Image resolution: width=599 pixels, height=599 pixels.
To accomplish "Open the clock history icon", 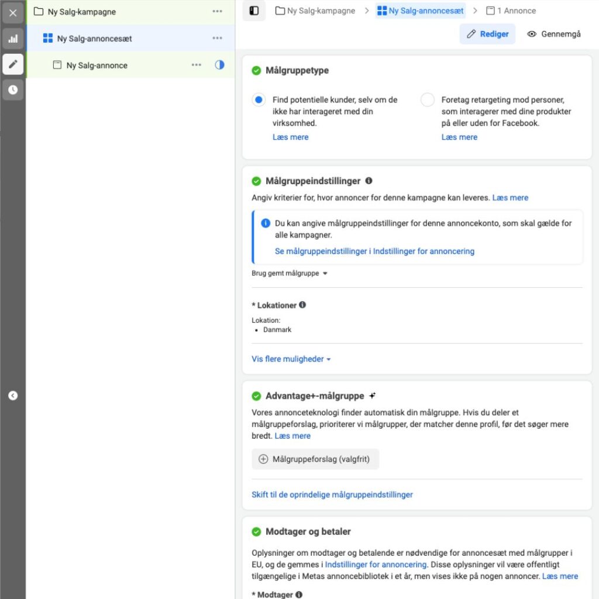I will pos(13,89).
